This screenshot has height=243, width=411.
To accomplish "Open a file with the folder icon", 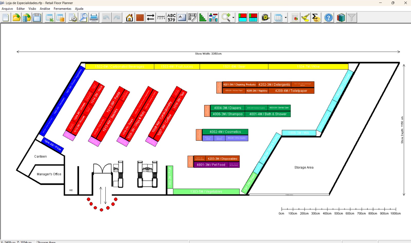I will point(16,18).
